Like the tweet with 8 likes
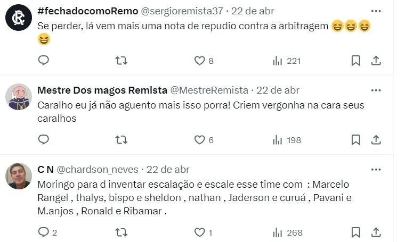 (199, 61)
